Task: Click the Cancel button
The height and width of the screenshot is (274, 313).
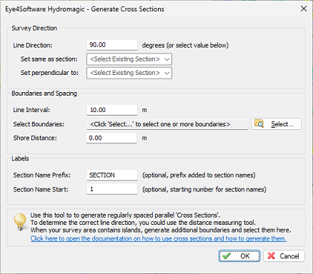Action: coord(284,256)
